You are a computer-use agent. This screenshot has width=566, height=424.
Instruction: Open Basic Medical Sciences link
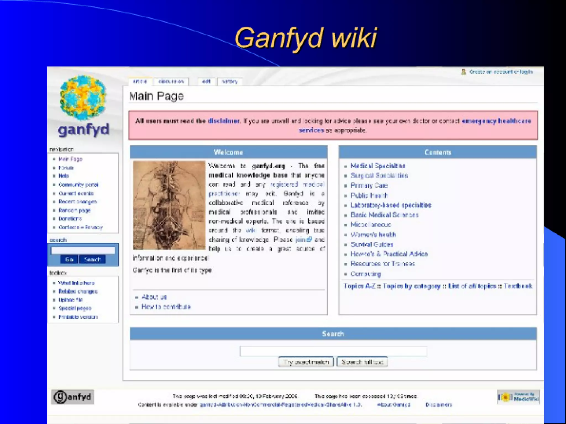(385, 215)
